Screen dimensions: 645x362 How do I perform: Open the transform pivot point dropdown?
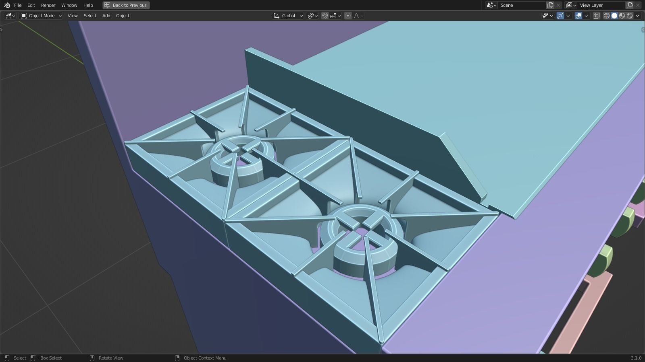pyautogui.click(x=313, y=16)
